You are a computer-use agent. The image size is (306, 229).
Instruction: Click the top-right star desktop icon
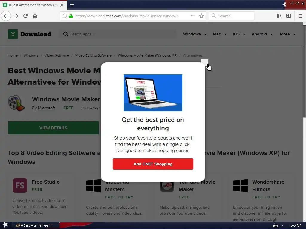284,5
